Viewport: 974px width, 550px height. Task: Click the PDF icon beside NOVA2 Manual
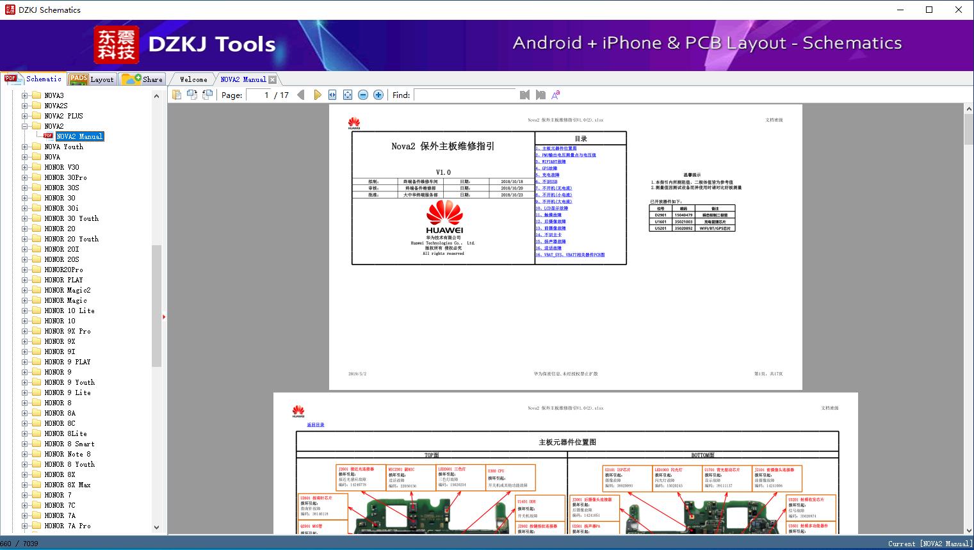pyautogui.click(x=48, y=136)
